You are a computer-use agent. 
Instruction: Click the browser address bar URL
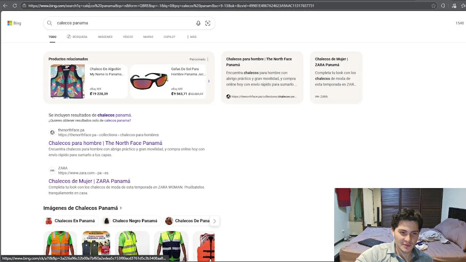(x=171, y=6)
